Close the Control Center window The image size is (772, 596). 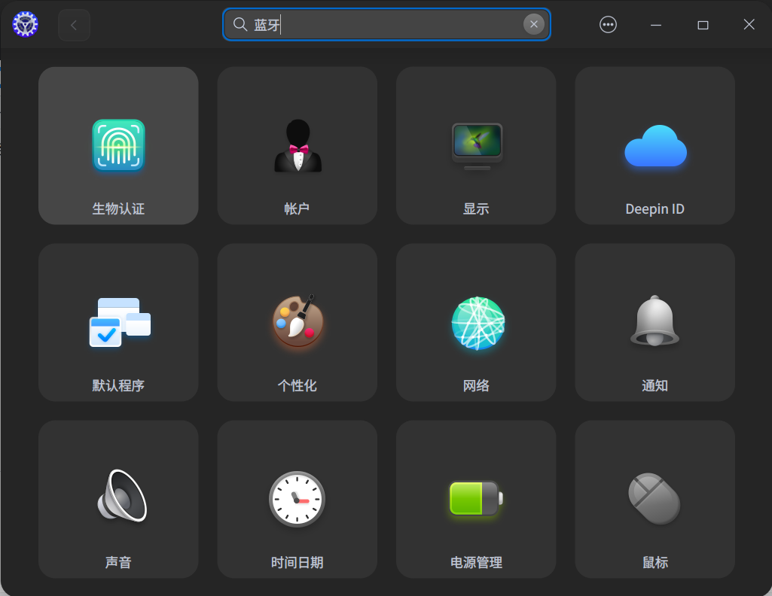pos(749,25)
